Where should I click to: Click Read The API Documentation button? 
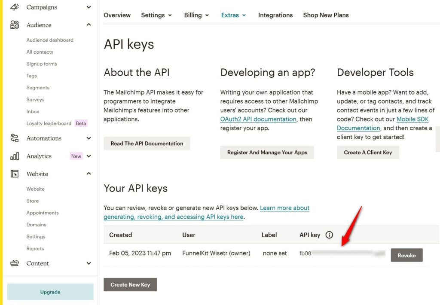coord(147,143)
